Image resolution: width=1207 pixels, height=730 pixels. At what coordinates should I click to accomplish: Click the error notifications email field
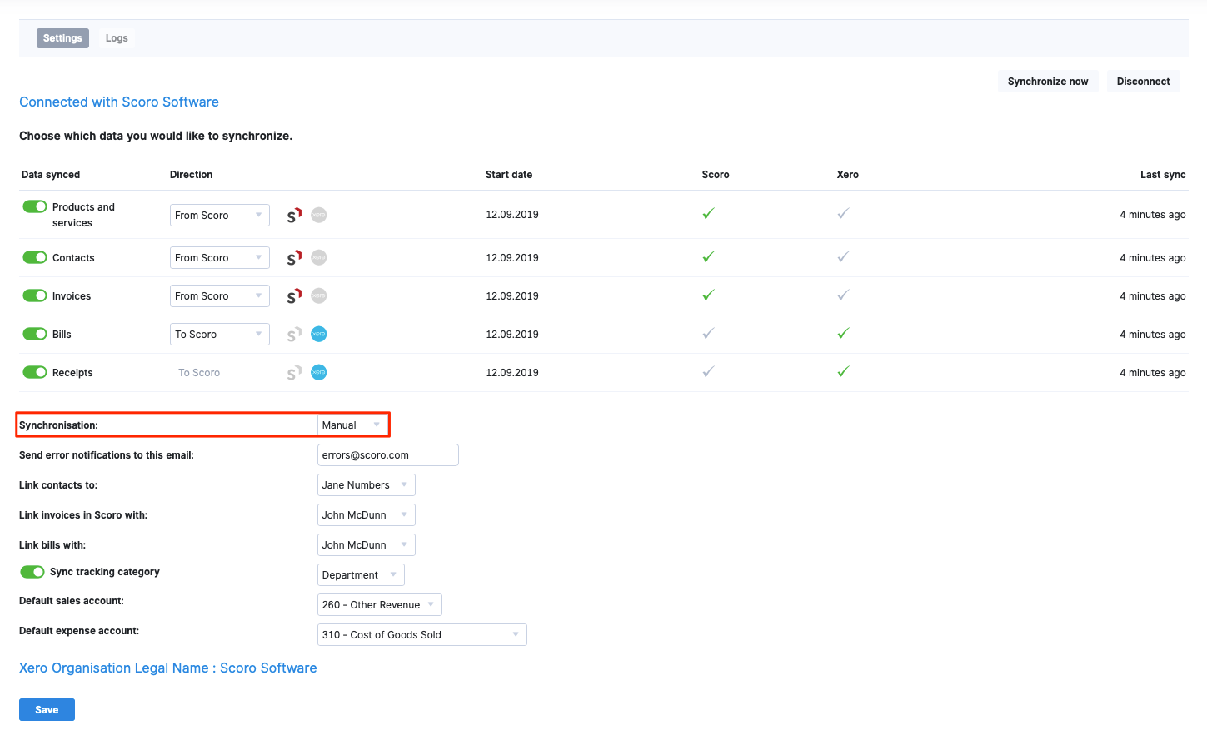(x=388, y=455)
